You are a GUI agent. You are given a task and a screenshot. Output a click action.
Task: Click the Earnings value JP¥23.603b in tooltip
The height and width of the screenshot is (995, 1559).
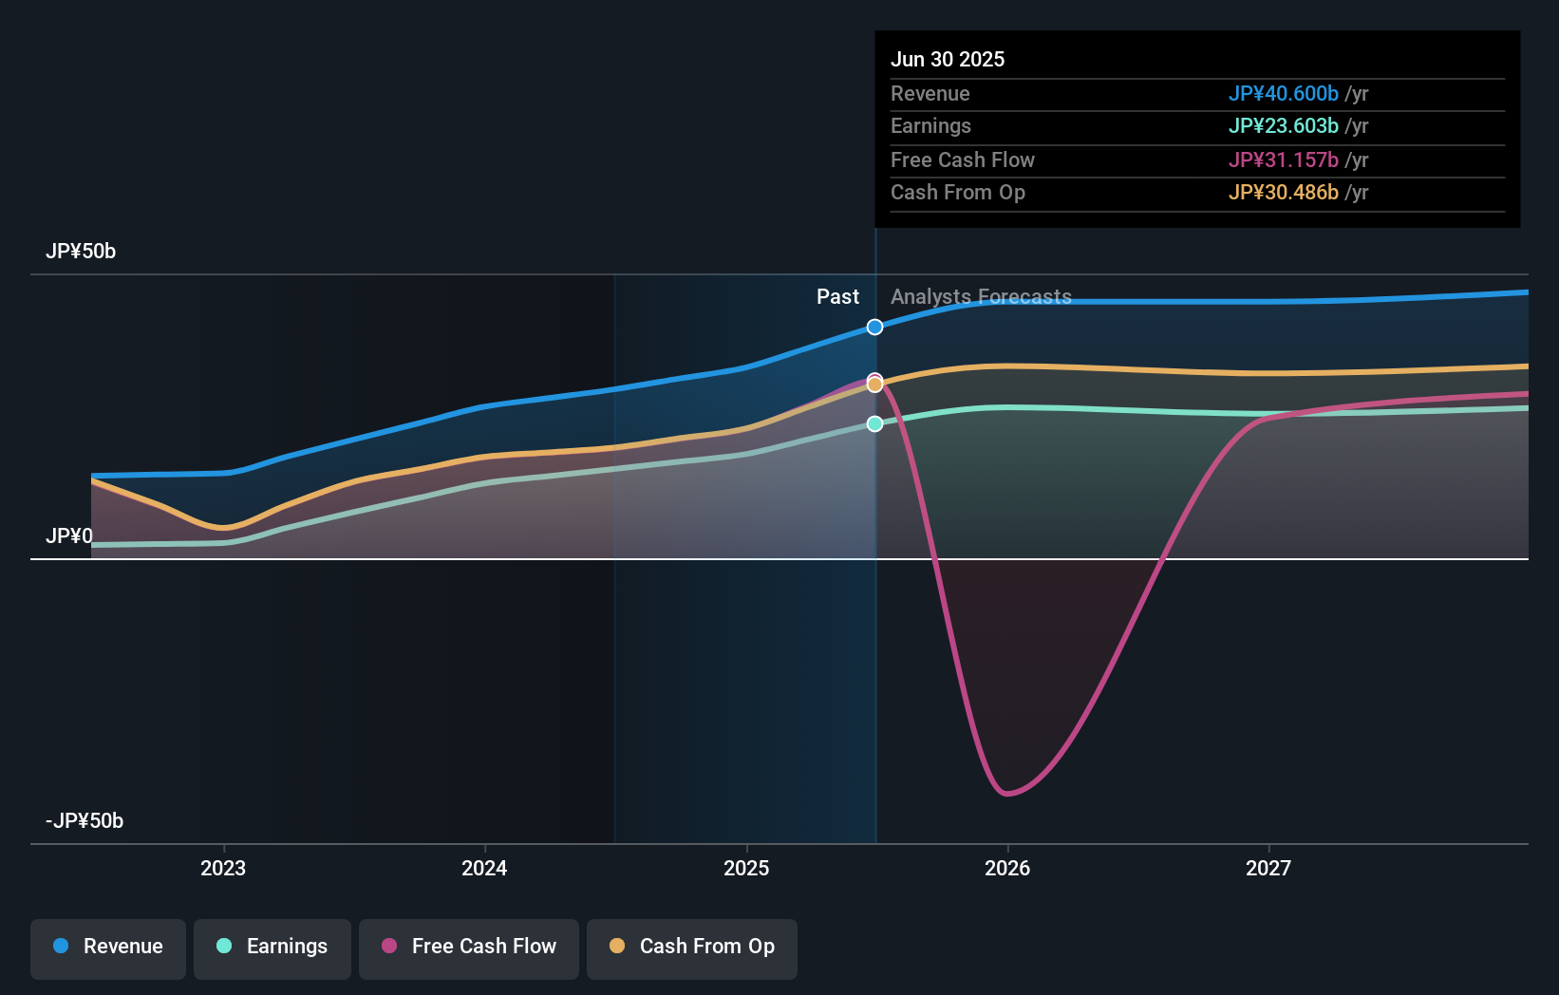(x=1284, y=126)
